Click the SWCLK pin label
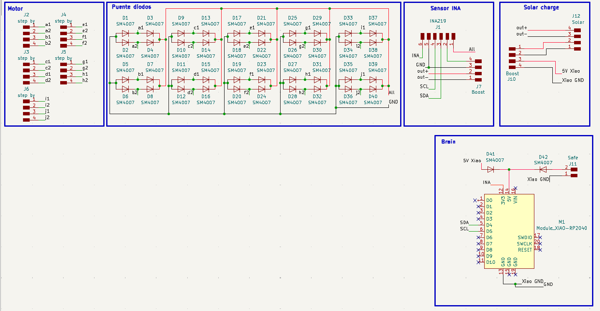This screenshot has width=600, height=311. [x=524, y=244]
